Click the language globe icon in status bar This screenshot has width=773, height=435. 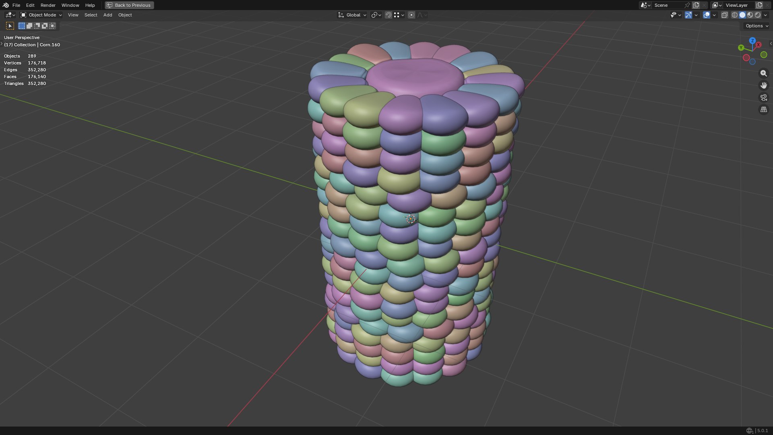[x=749, y=431]
